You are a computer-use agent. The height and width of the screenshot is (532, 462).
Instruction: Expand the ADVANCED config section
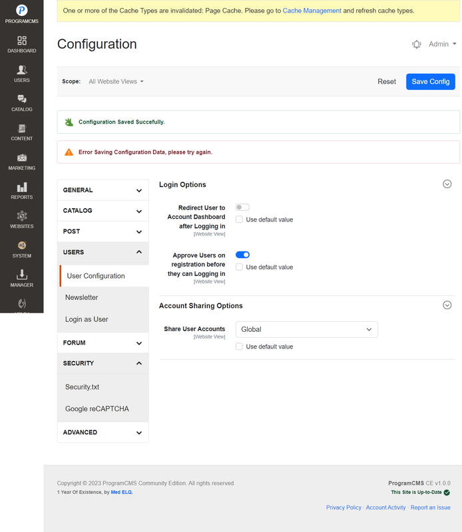point(103,432)
